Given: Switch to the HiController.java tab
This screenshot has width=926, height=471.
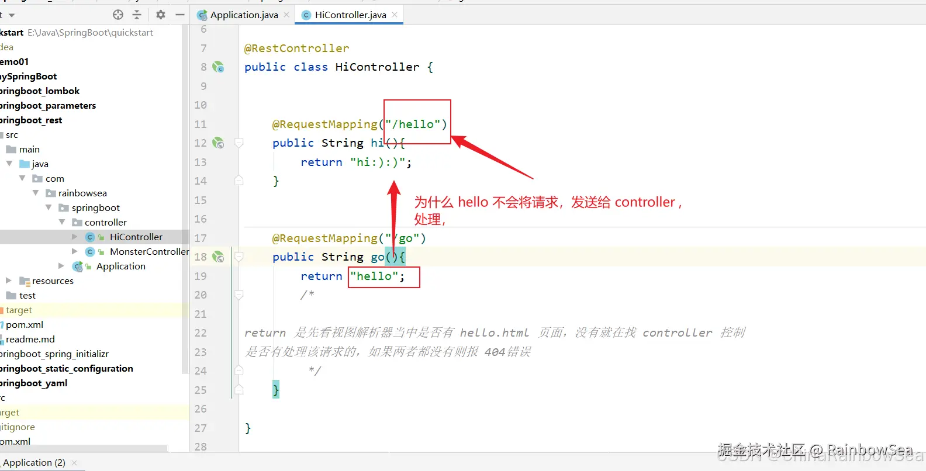Looking at the screenshot, I should click(350, 15).
